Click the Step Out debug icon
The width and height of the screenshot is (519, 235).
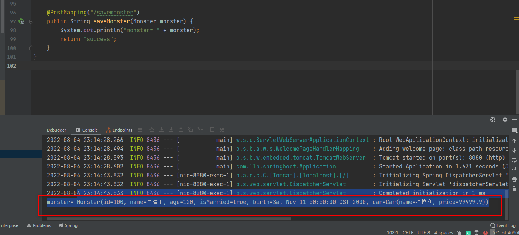(181, 130)
